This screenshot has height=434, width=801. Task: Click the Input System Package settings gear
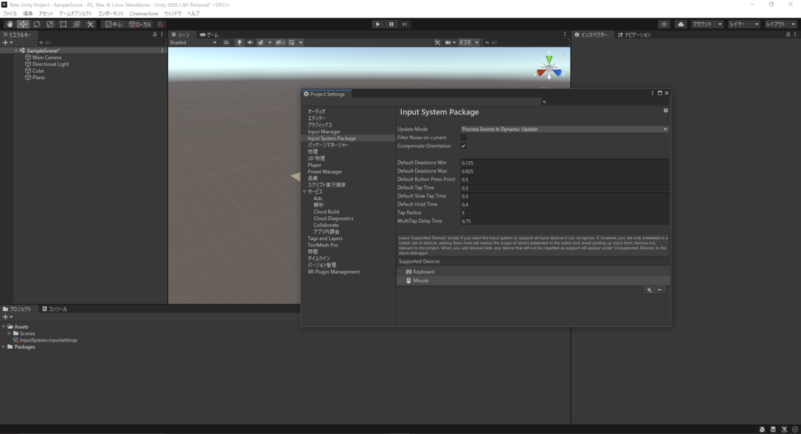[665, 111]
